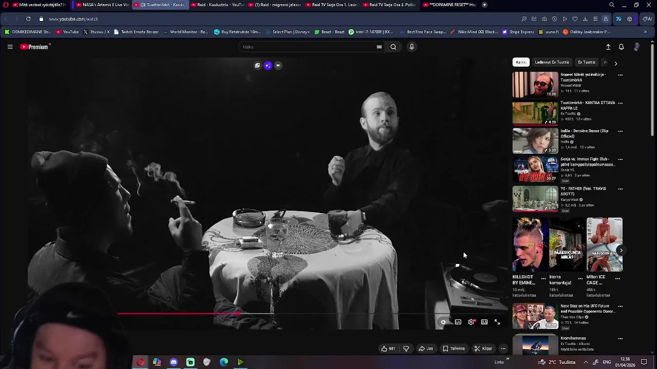657x369 pixels.
Task: Go to YouTube Premium home logo
Action: click(x=35, y=47)
